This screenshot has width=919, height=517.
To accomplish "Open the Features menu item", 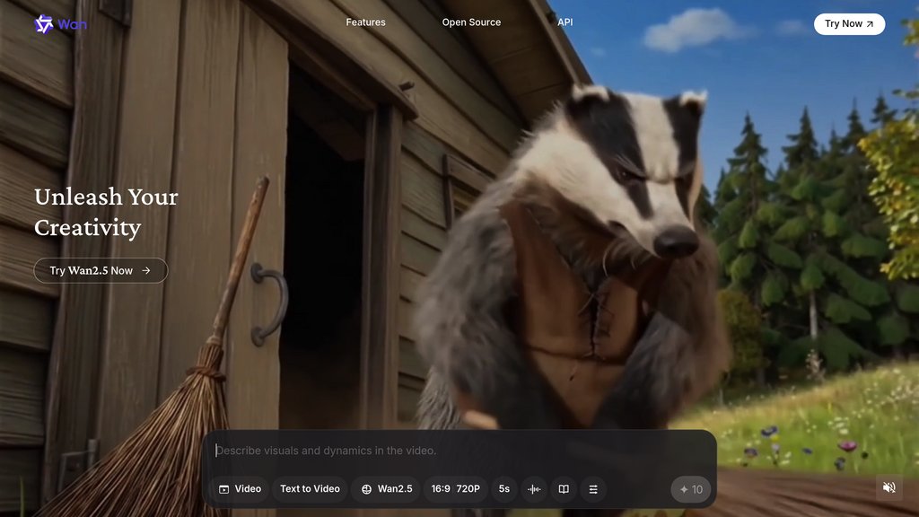I will click(365, 22).
